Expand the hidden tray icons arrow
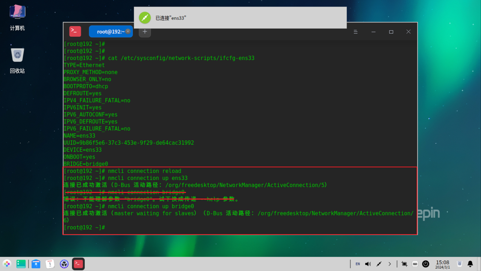Viewport: 481px width, 271px height. [x=390, y=264]
